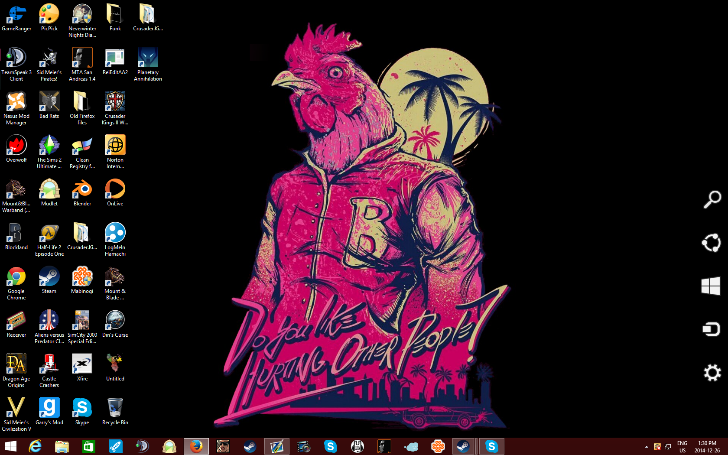Launch PicPick from the desktop
Screen dimensions: 728x455
coord(49,18)
